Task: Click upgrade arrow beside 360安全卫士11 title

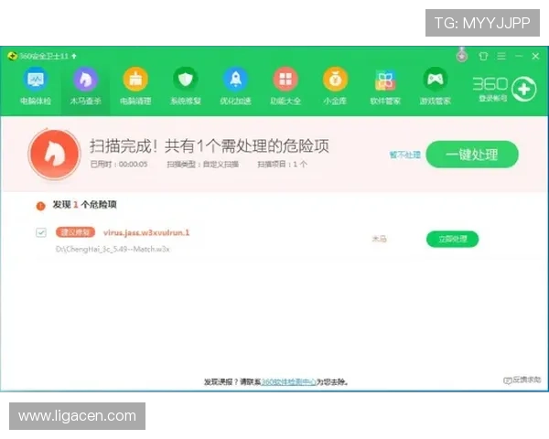Action: click(x=74, y=56)
